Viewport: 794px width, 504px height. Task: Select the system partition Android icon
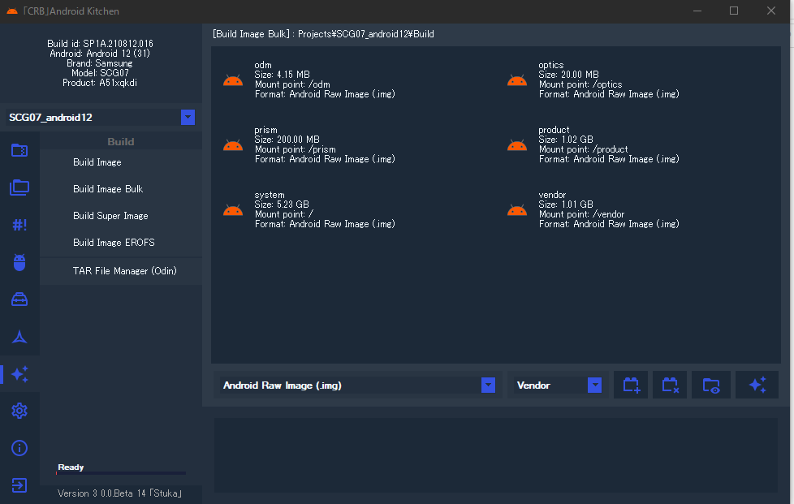(233, 210)
